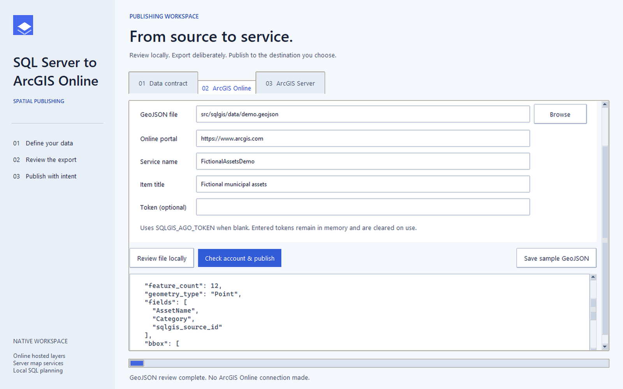
Task: Click 'Local SQL planning' text
Action: 38,370
